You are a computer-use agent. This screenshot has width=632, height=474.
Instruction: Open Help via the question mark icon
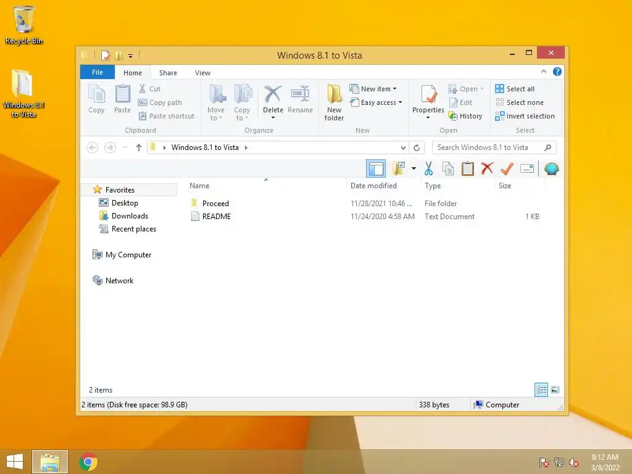click(557, 72)
